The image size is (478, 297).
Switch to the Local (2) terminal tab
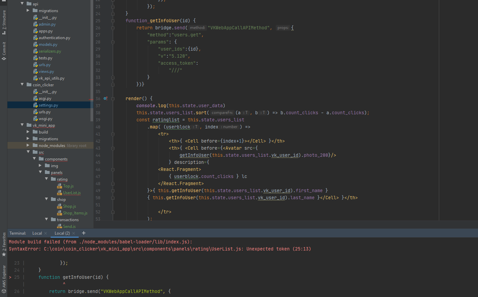point(62,233)
